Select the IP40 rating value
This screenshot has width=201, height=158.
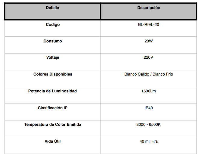(149, 108)
